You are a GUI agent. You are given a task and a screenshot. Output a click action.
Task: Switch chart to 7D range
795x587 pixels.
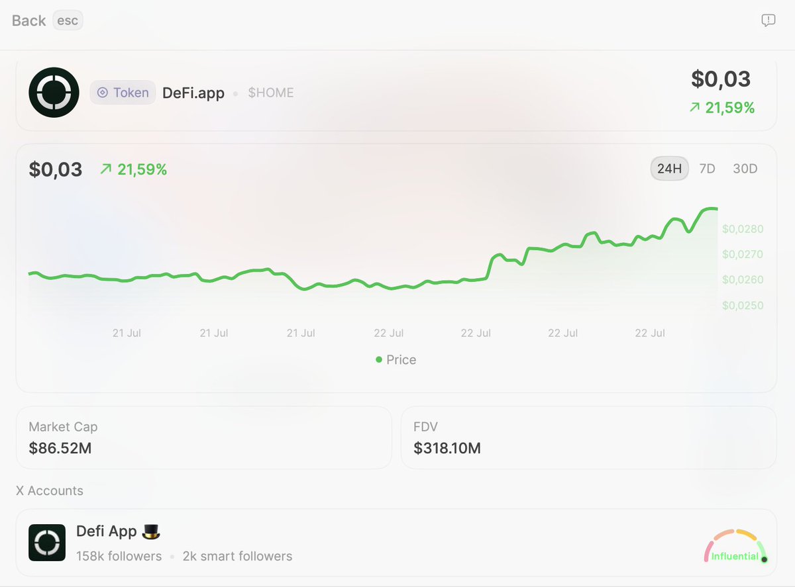pyautogui.click(x=708, y=169)
